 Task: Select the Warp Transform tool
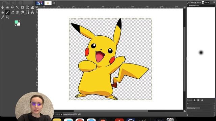coord(32,7)
